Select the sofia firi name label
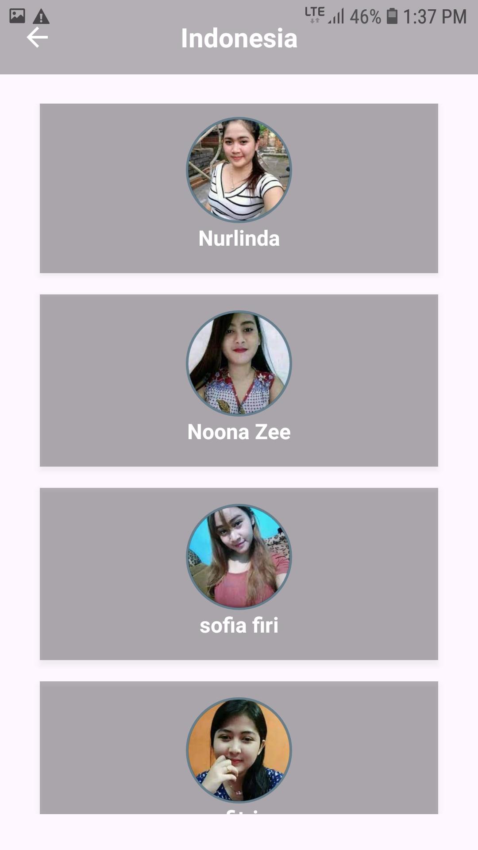Screen dimensions: 478x850 [239, 626]
